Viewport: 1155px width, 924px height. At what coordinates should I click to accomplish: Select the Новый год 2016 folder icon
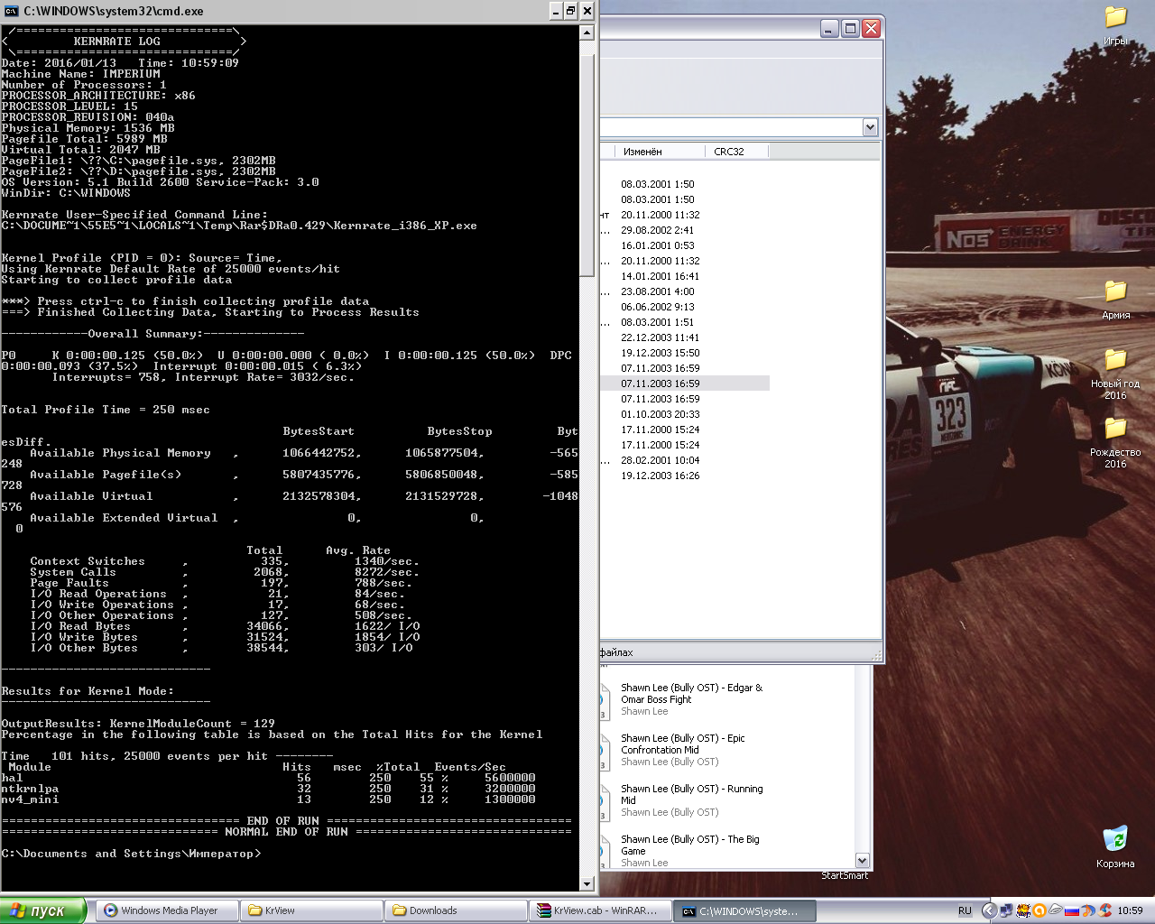pyautogui.click(x=1115, y=360)
